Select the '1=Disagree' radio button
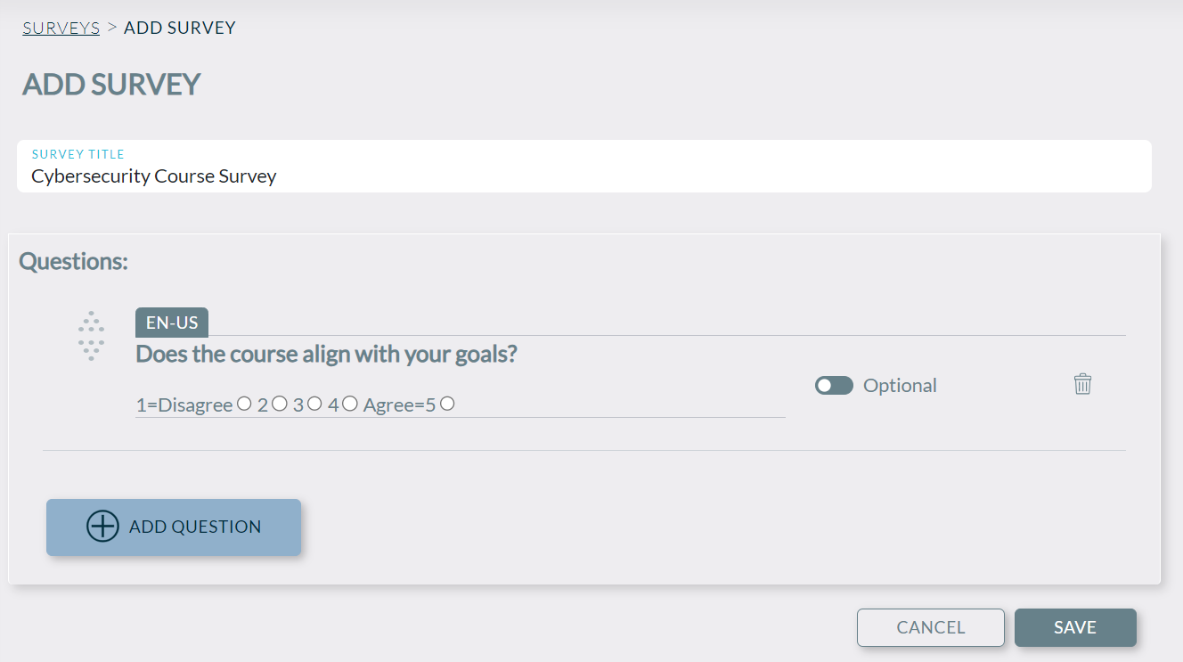The width and height of the screenshot is (1183, 662). pos(244,403)
